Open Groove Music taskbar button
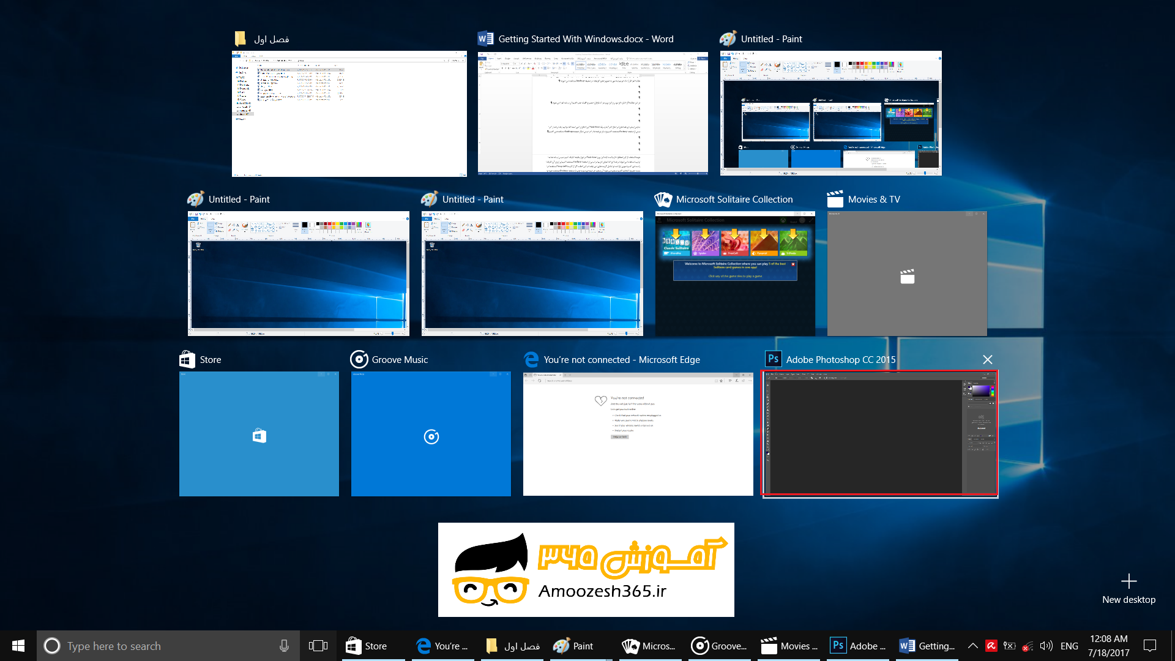Screen dimensions: 1175x661 [x=719, y=646]
